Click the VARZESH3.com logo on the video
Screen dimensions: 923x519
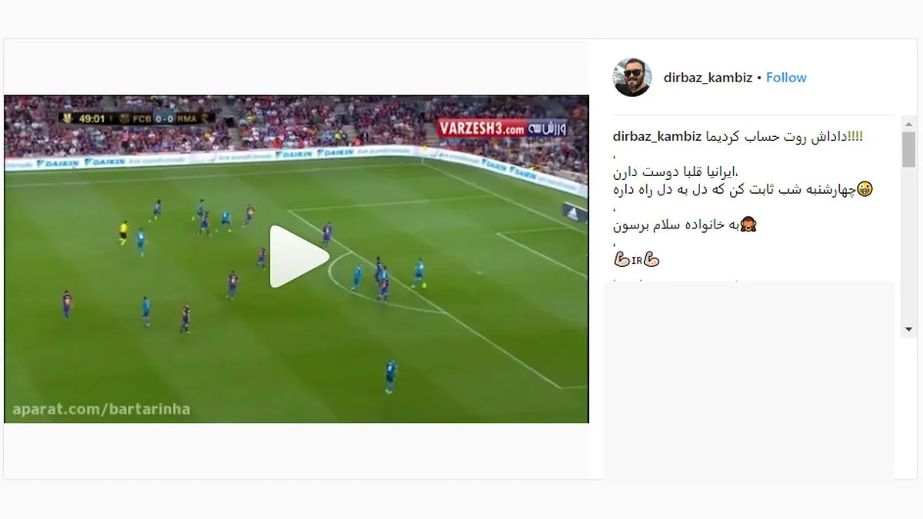[501, 128]
